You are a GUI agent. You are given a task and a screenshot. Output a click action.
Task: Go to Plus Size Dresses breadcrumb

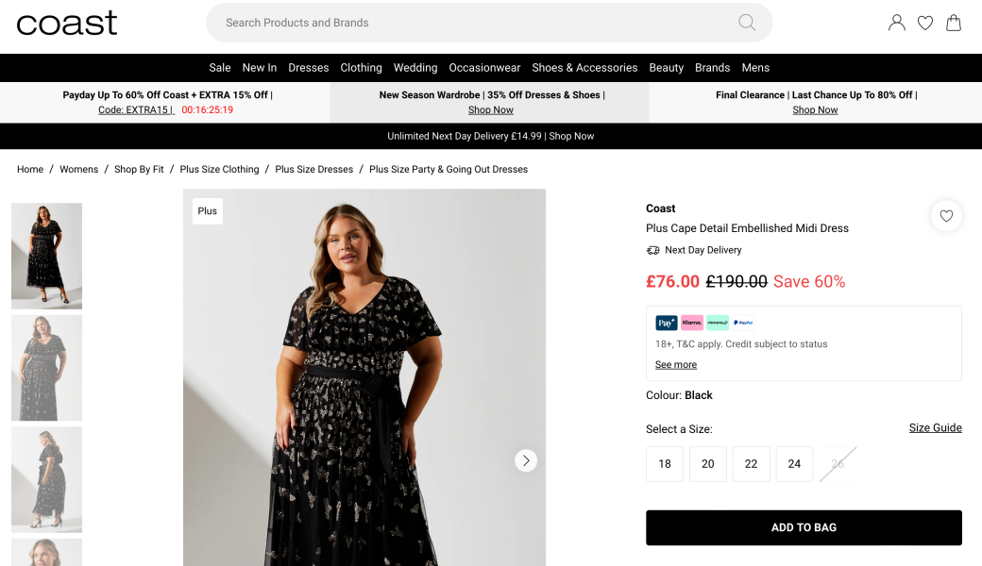coord(313,170)
